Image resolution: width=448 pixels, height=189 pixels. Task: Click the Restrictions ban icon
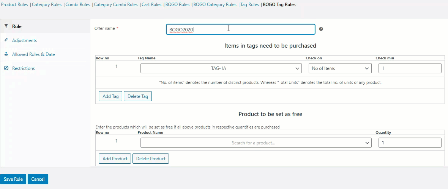point(6,68)
